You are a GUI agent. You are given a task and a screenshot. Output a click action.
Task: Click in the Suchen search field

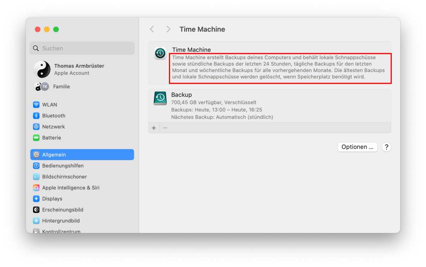click(82, 48)
